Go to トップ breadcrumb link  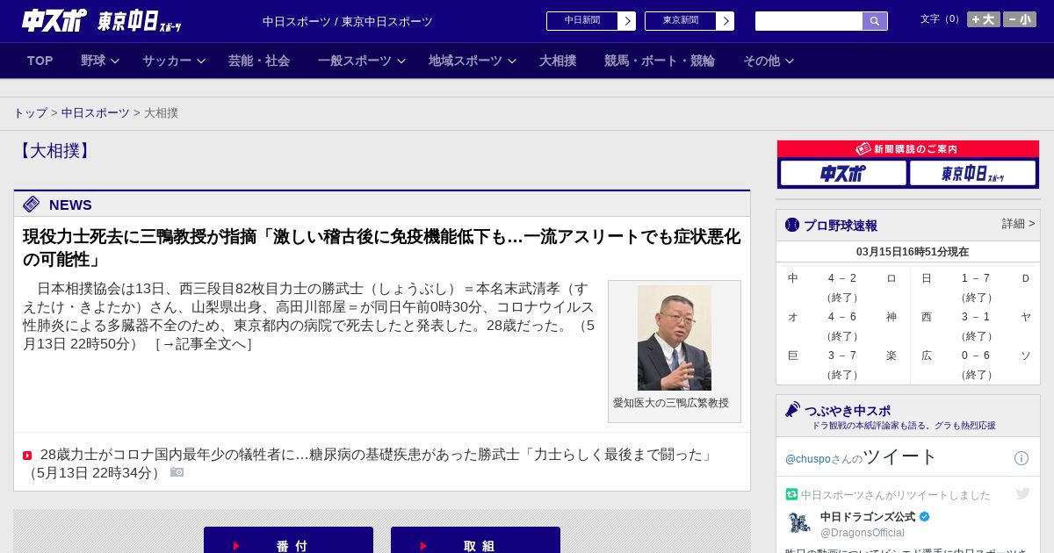coord(30,113)
